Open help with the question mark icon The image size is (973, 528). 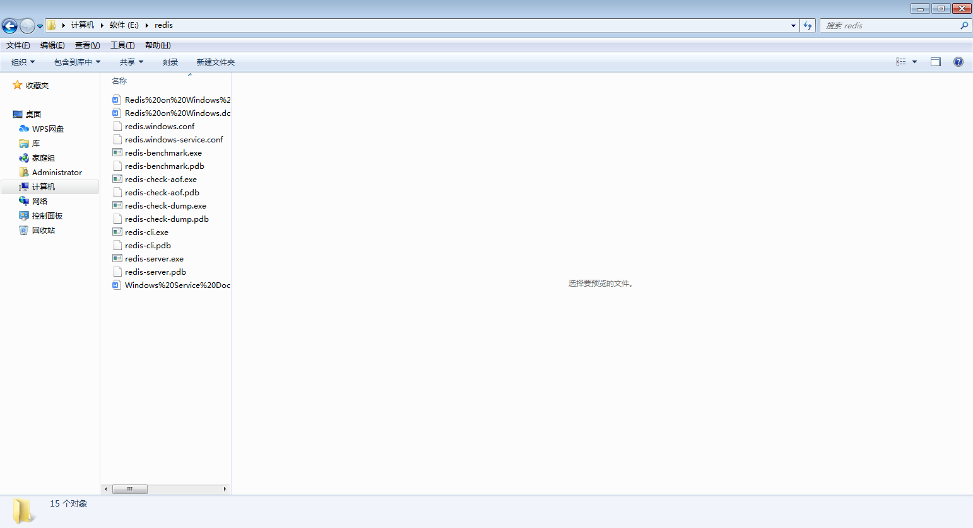[x=958, y=62]
